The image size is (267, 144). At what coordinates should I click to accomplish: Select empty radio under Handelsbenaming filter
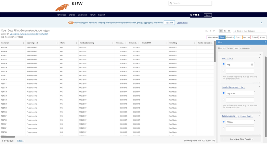point(224,99)
